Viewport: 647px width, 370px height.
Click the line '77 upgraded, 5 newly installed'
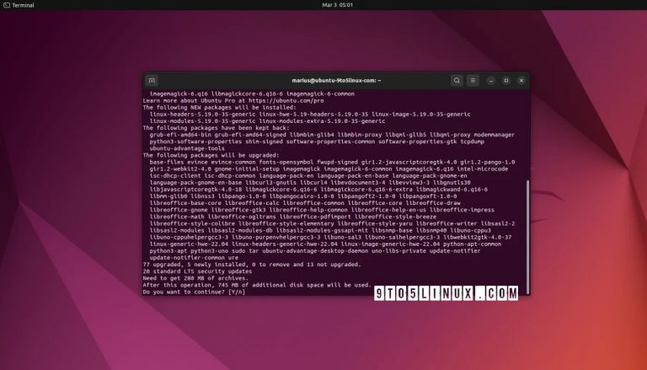pos(252,265)
